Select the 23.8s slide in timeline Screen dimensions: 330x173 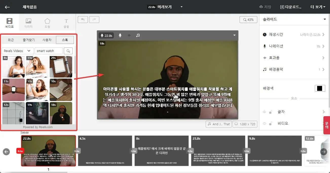[218, 151]
